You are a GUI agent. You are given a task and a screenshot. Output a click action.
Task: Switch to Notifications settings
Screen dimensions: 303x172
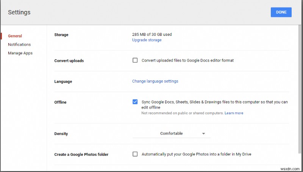point(19,45)
